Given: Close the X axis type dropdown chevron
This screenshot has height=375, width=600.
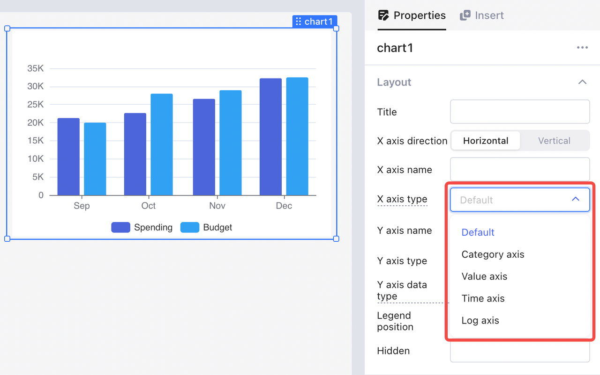Looking at the screenshot, I should (x=576, y=199).
